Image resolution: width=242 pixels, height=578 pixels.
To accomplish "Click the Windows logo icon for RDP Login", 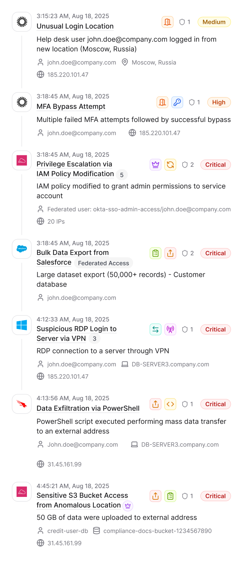I will (x=22, y=325).
